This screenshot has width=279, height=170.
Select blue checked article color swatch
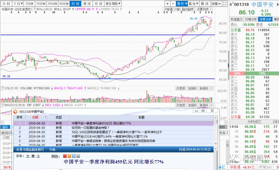pyautogui.click(x=74, y=156)
